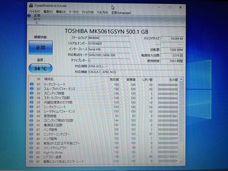Select the コマンドタイムアウト row text
The image size is (228, 171).
coord(55,148)
